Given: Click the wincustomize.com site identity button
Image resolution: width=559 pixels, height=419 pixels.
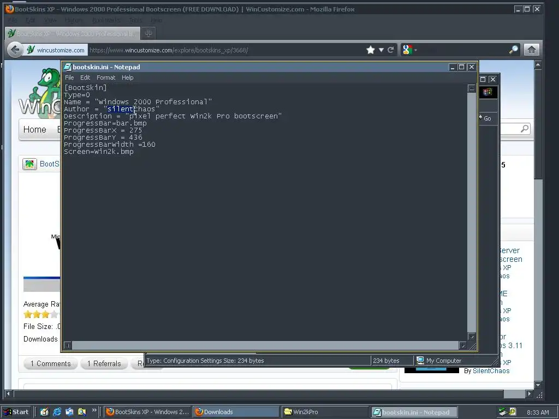Looking at the screenshot, I should coord(56,50).
